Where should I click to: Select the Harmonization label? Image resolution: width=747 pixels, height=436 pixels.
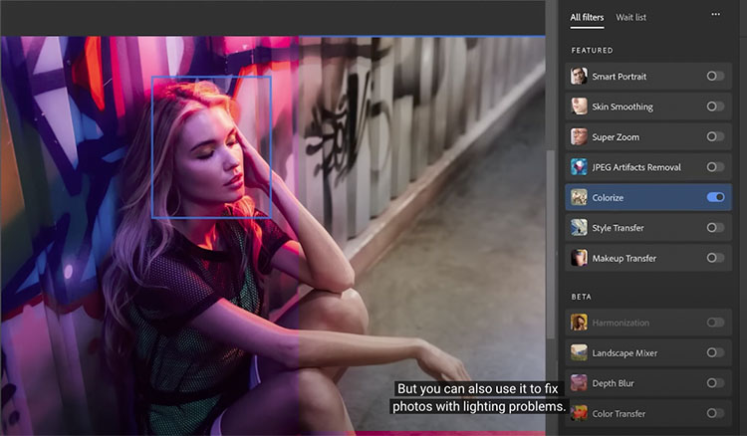(621, 323)
